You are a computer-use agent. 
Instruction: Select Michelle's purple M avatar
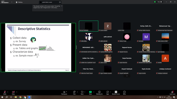146,37
